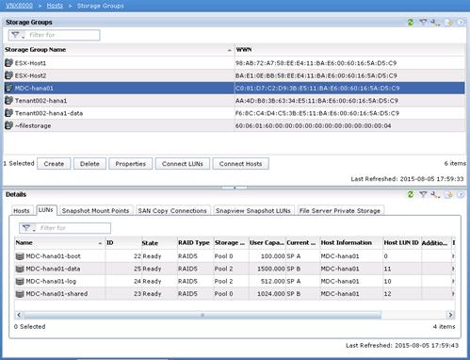This screenshot has width=470, height=360.
Task: Refresh the Details panel
Action: (x=410, y=194)
